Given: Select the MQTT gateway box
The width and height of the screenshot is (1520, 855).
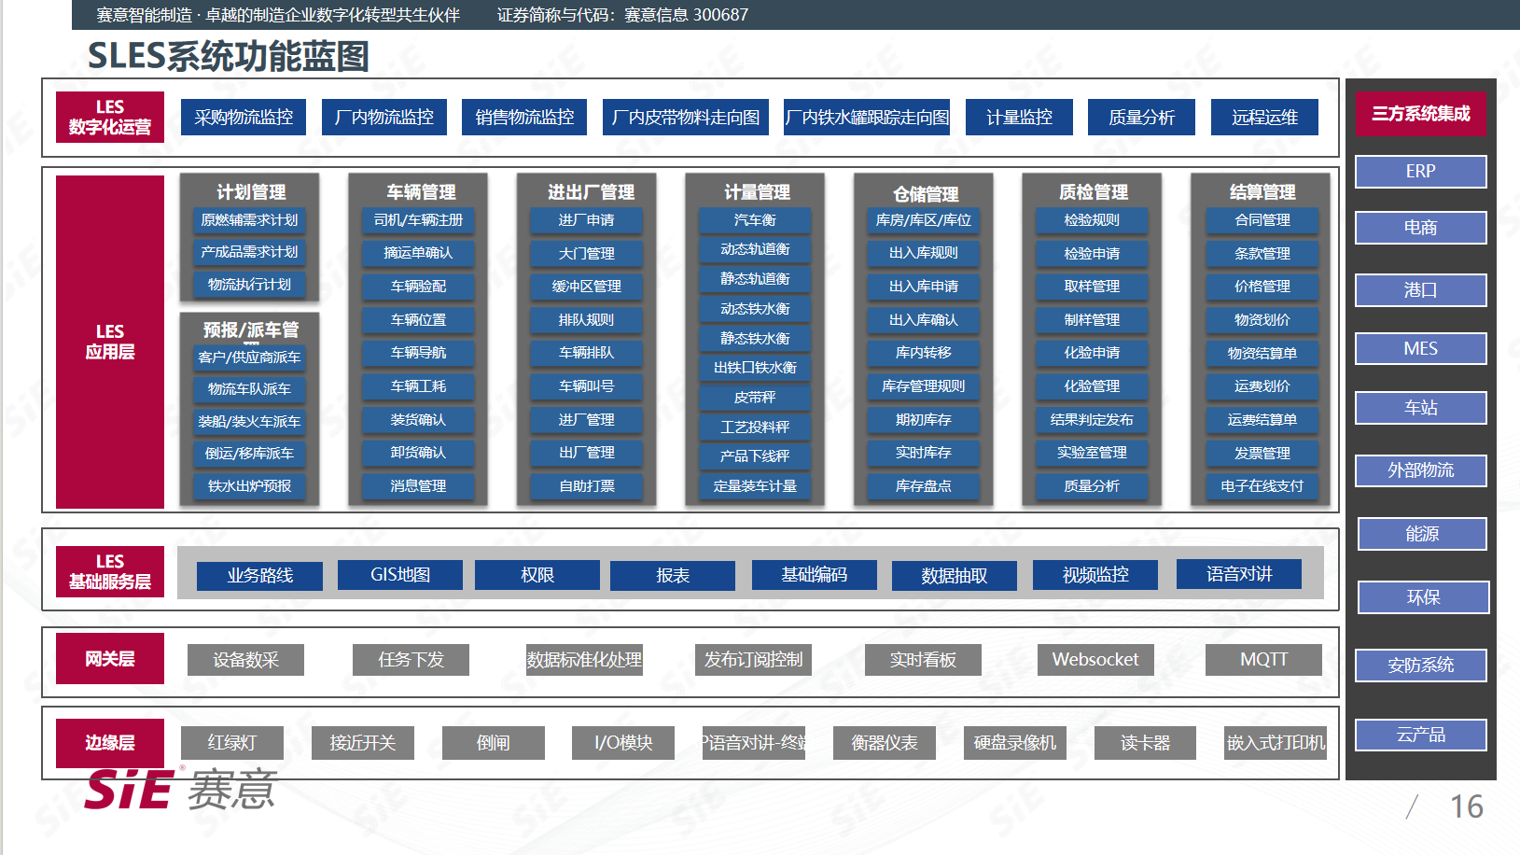Looking at the screenshot, I should pyautogui.click(x=1263, y=660).
